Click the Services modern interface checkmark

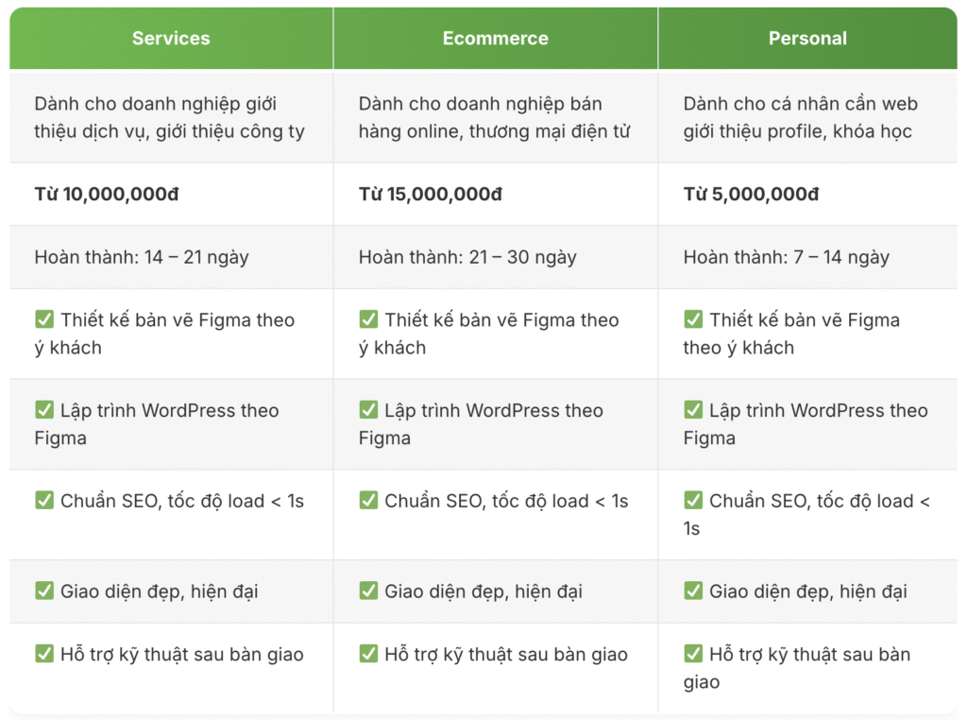[x=44, y=591]
